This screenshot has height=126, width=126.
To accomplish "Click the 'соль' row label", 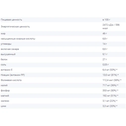I will point(4,65).
